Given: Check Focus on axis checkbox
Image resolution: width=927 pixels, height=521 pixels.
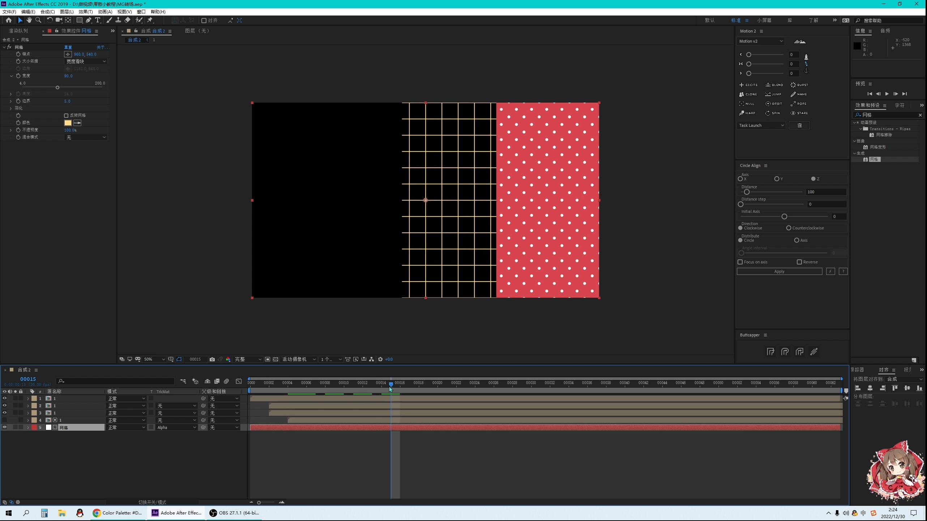Looking at the screenshot, I should [740, 262].
